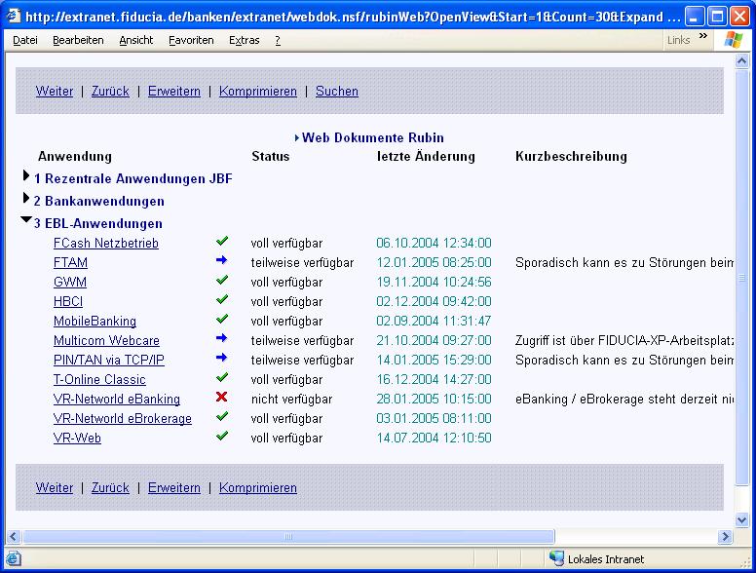Open the Ansicht menu
This screenshot has width=756, height=573.
click(x=136, y=41)
